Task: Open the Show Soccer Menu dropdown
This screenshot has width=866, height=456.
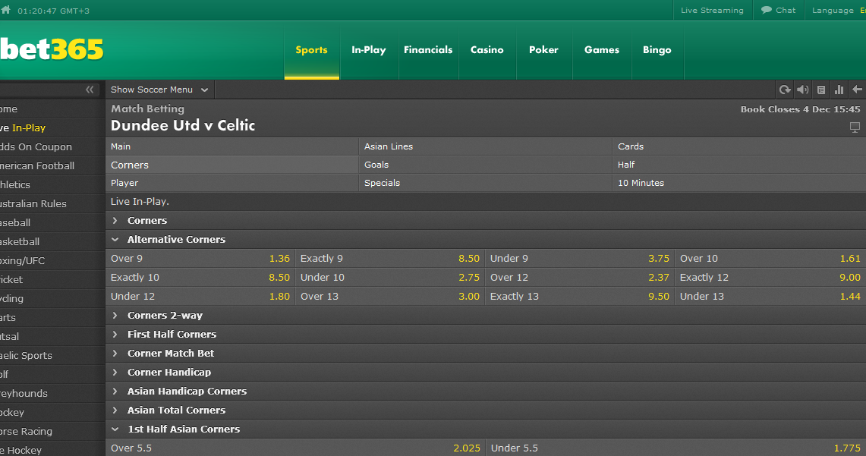Action: point(159,90)
